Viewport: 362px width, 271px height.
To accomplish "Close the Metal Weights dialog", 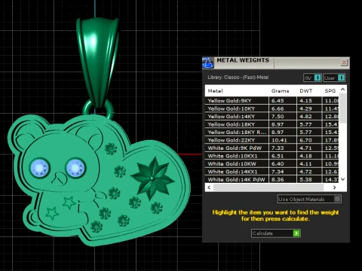I will coord(344,62).
